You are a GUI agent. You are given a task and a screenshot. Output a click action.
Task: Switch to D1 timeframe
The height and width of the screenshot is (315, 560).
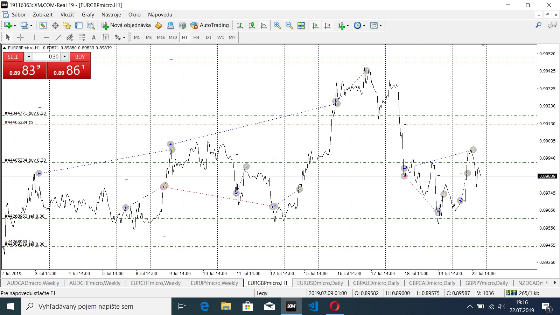(209, 37)
